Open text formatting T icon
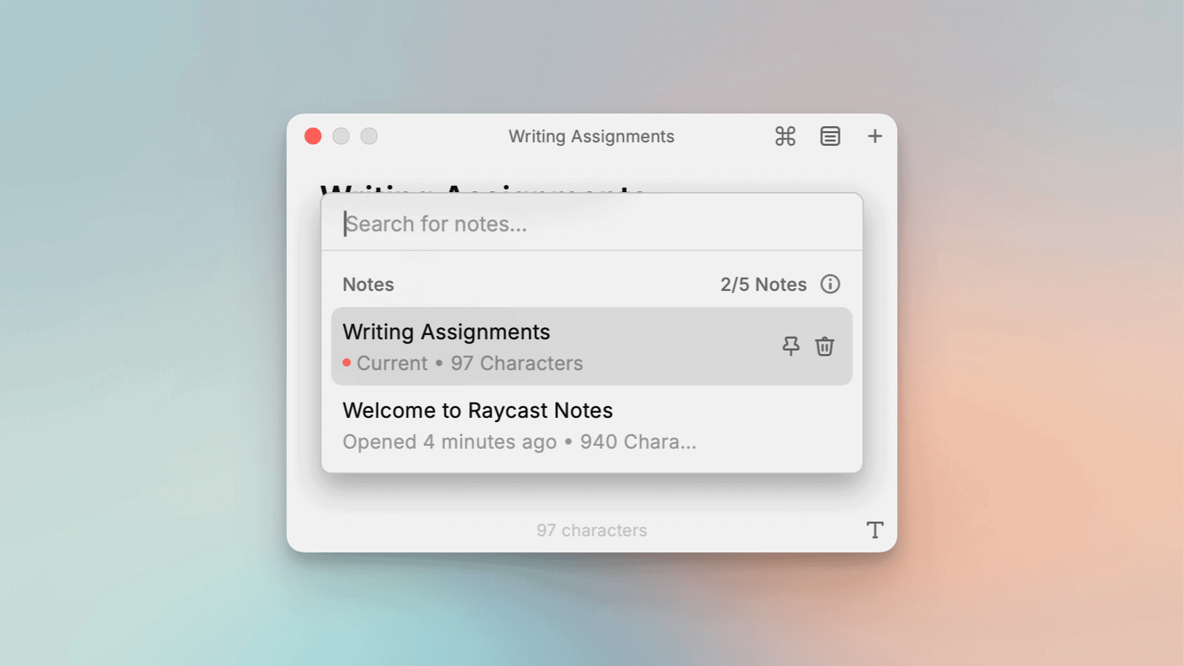The width and height of the screenshot is (1184, 666). click(875, 530)
